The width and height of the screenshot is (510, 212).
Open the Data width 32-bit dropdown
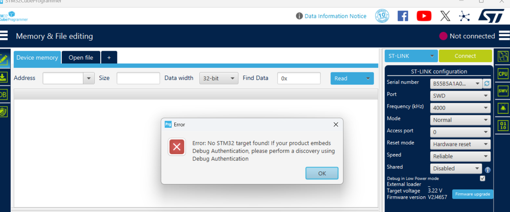click(219, 78)
